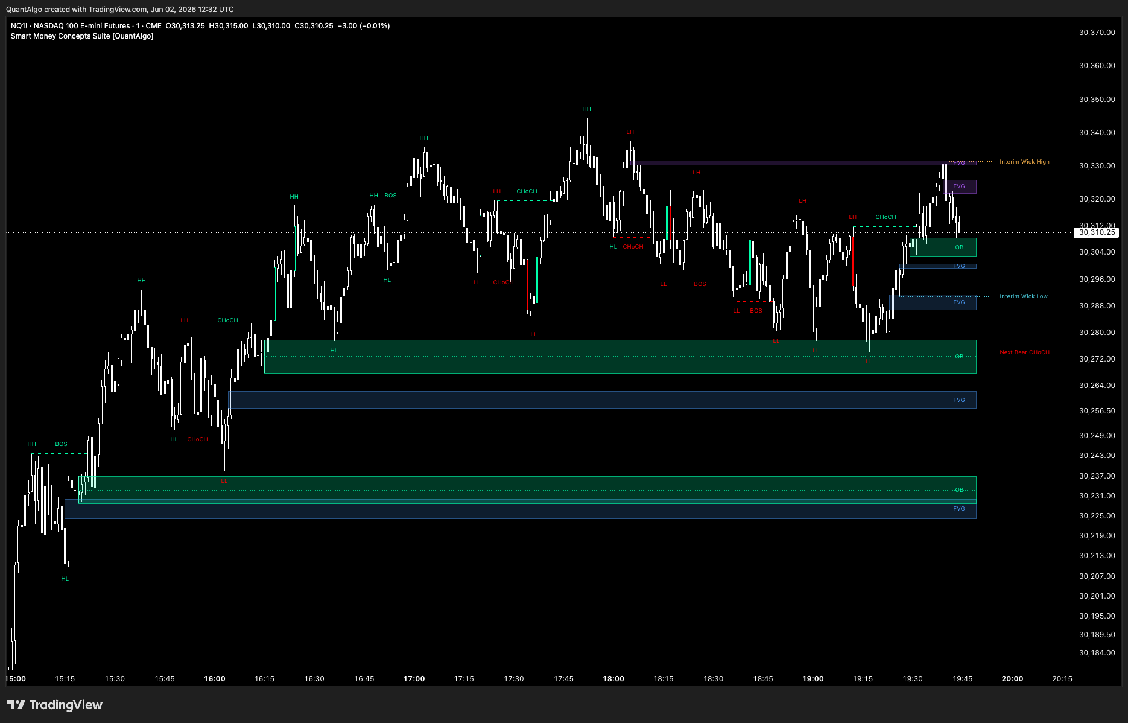Screen dimensions: 1128x723
Task: Click the 30,231.00 price axis label
Action: pos(1097,496)
